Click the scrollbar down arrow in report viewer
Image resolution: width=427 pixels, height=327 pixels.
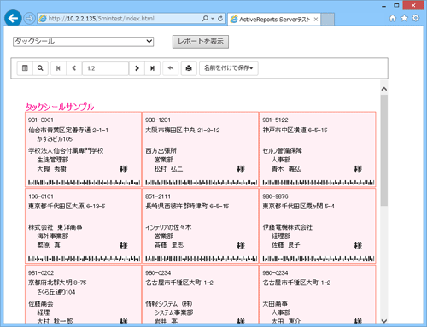pyautogui.click(x=384, y=321)
